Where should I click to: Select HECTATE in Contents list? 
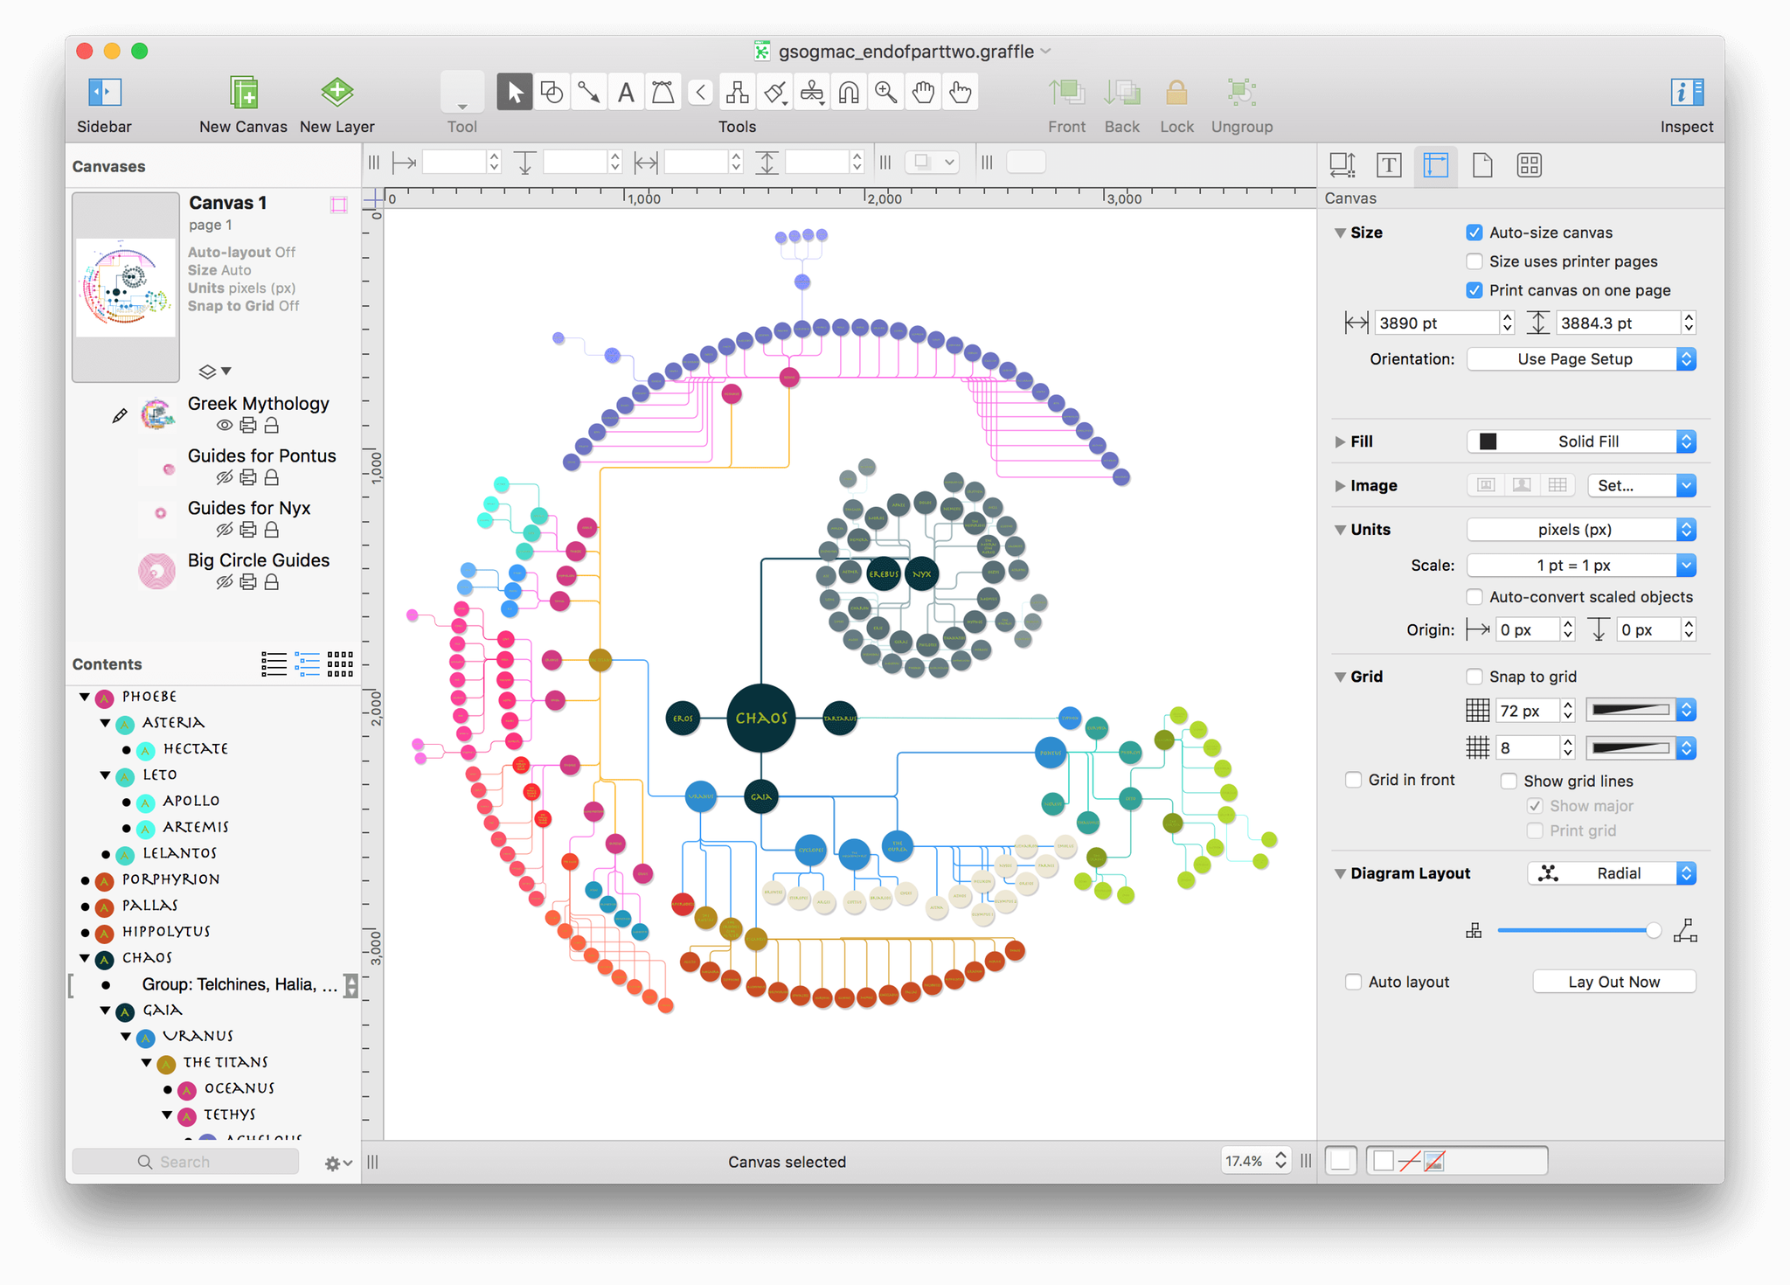[195, 749]
